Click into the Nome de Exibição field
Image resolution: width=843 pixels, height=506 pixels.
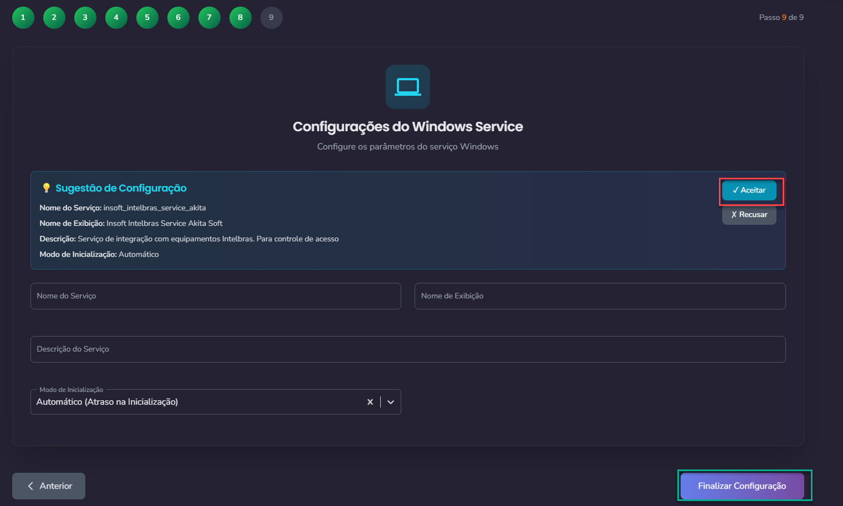point(600,296)
